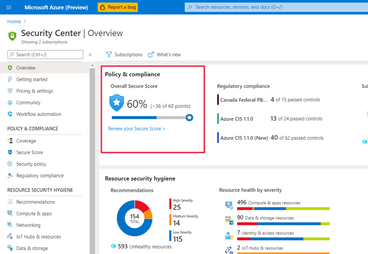Screen dimensions: 368x254
Task: Click the recommendations donut chart
Action: [135, 218]
